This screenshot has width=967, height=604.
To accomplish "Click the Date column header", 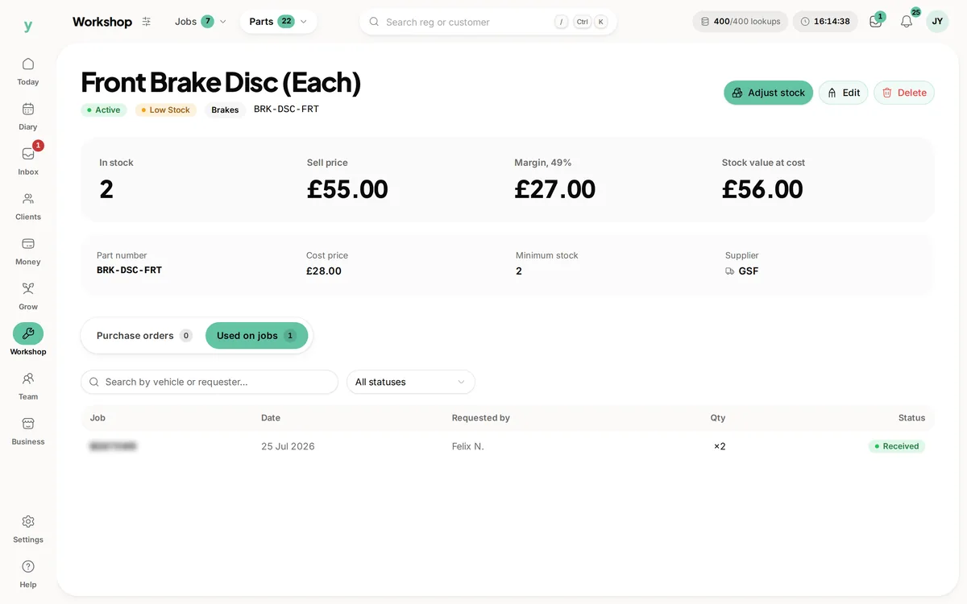I will (x=271, y=418).
